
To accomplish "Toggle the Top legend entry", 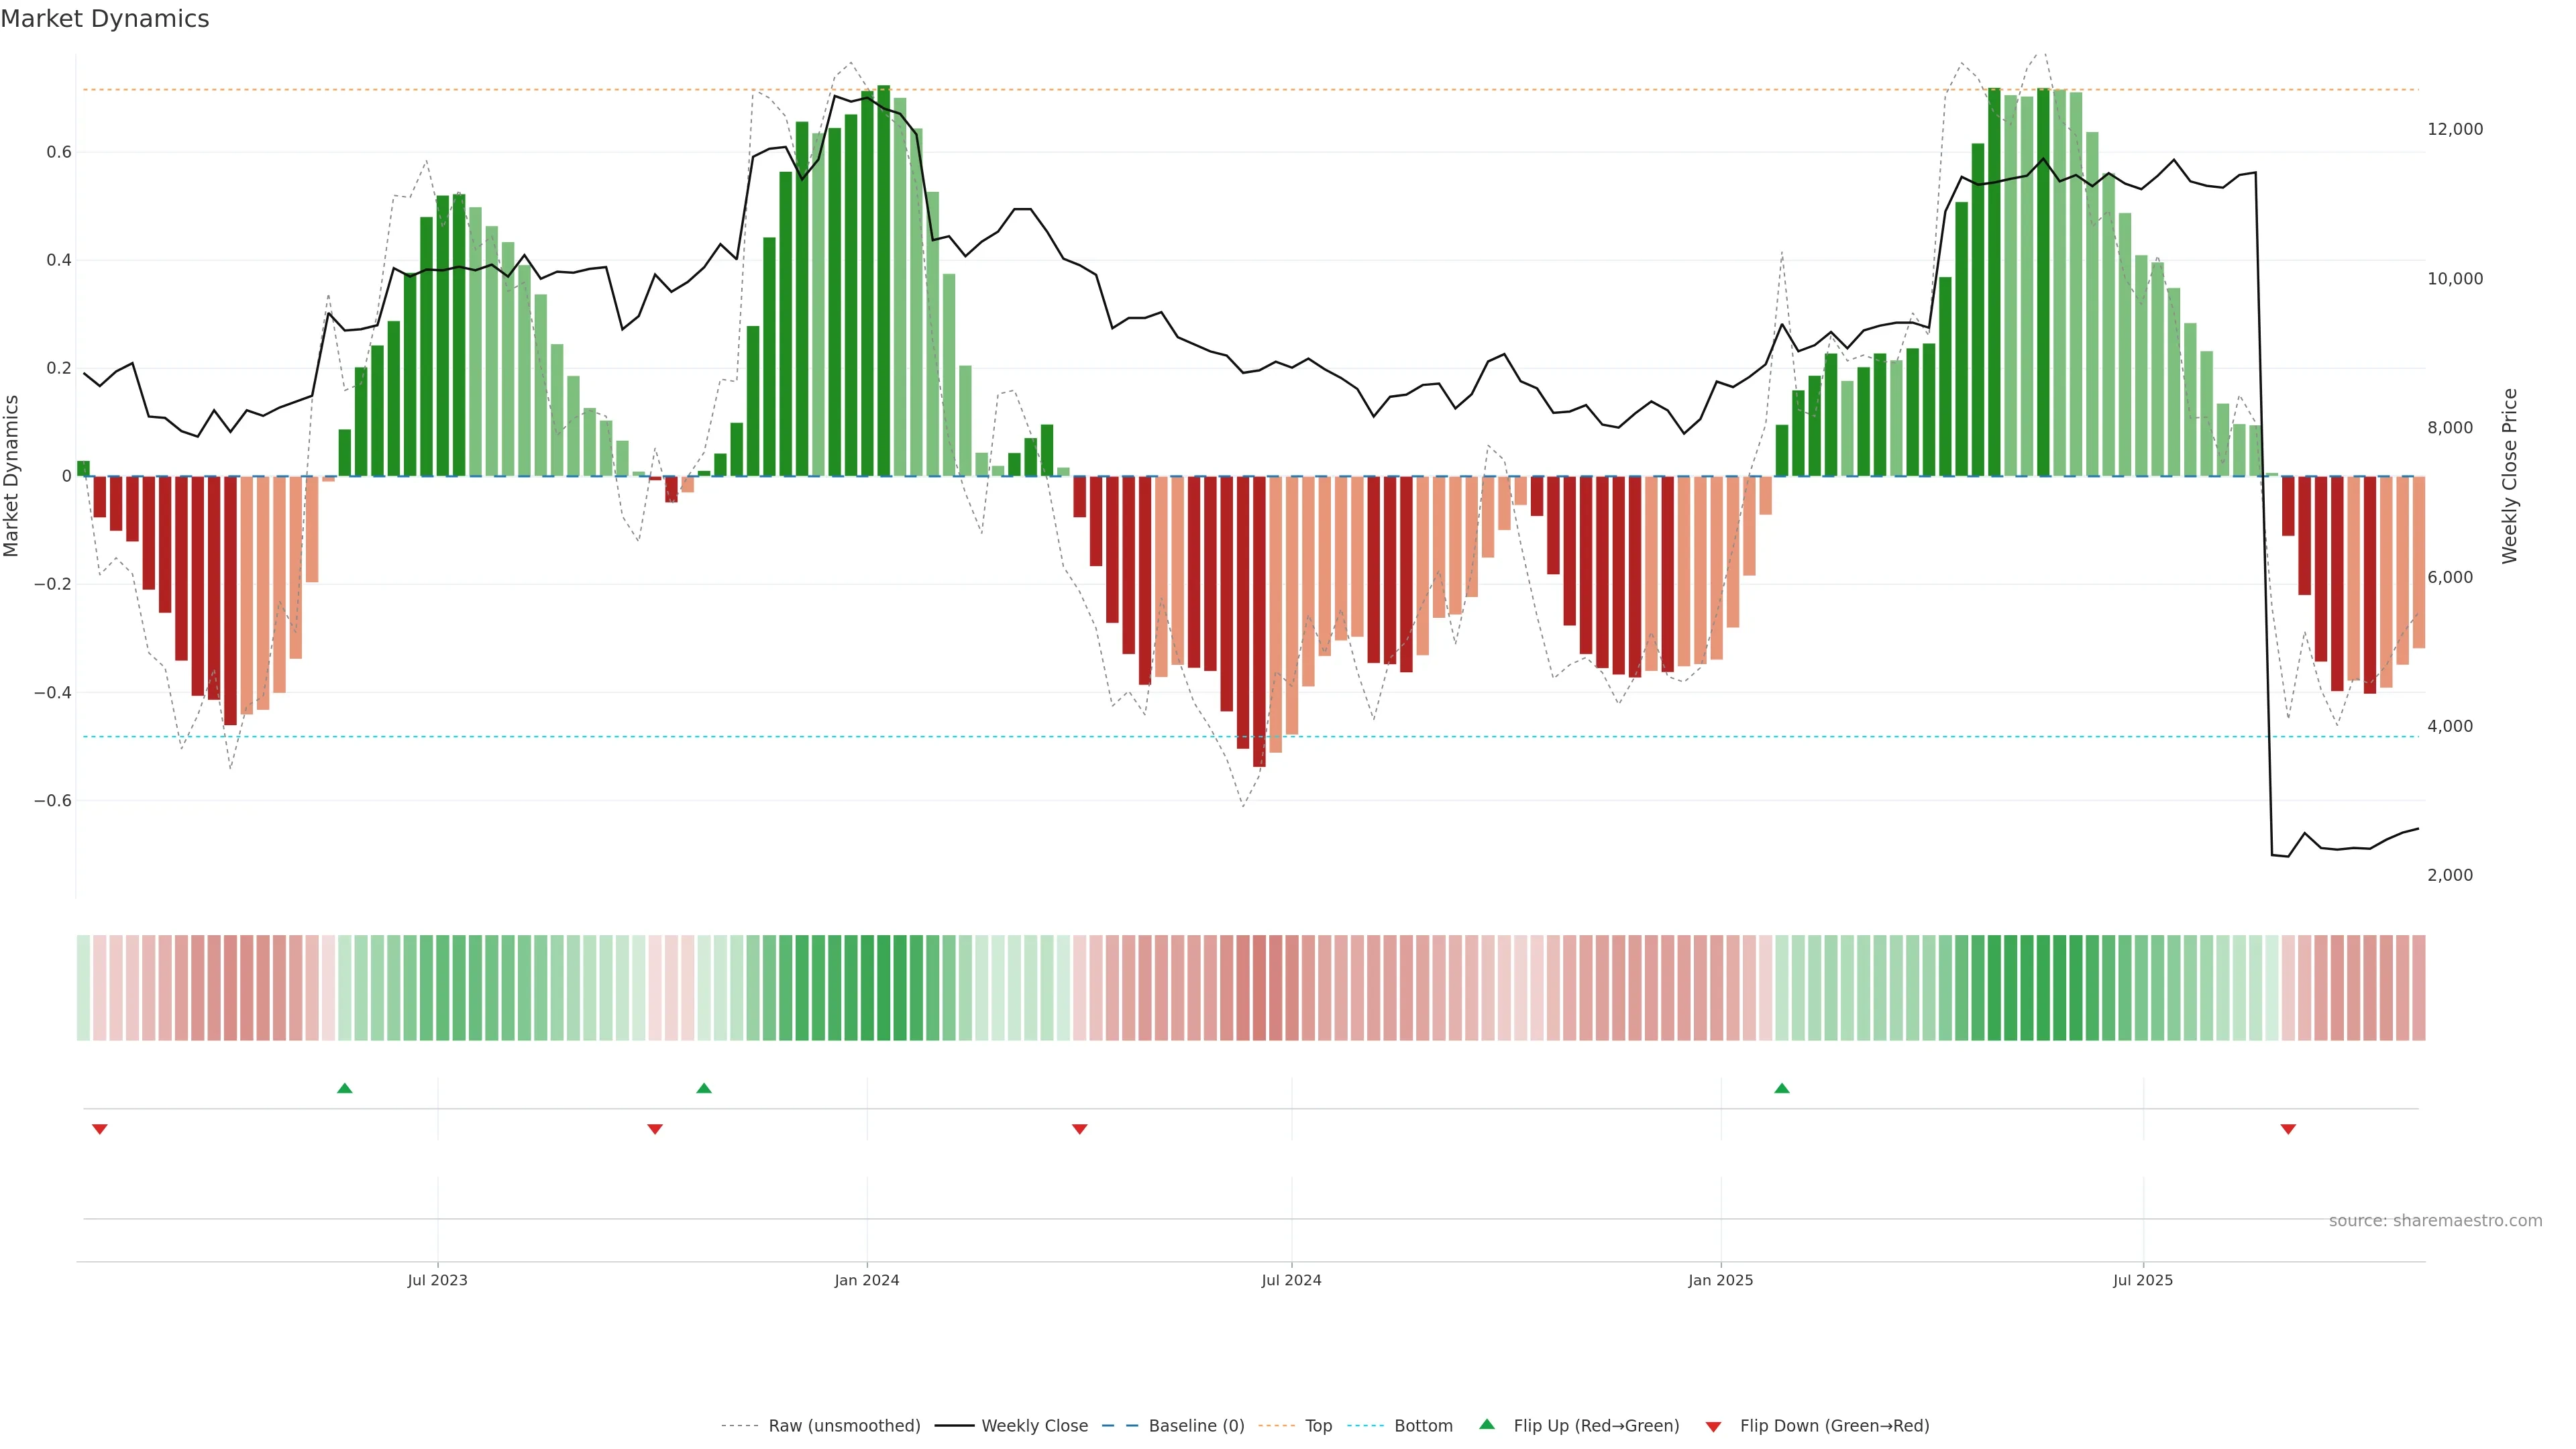I will point(1318,1426).
